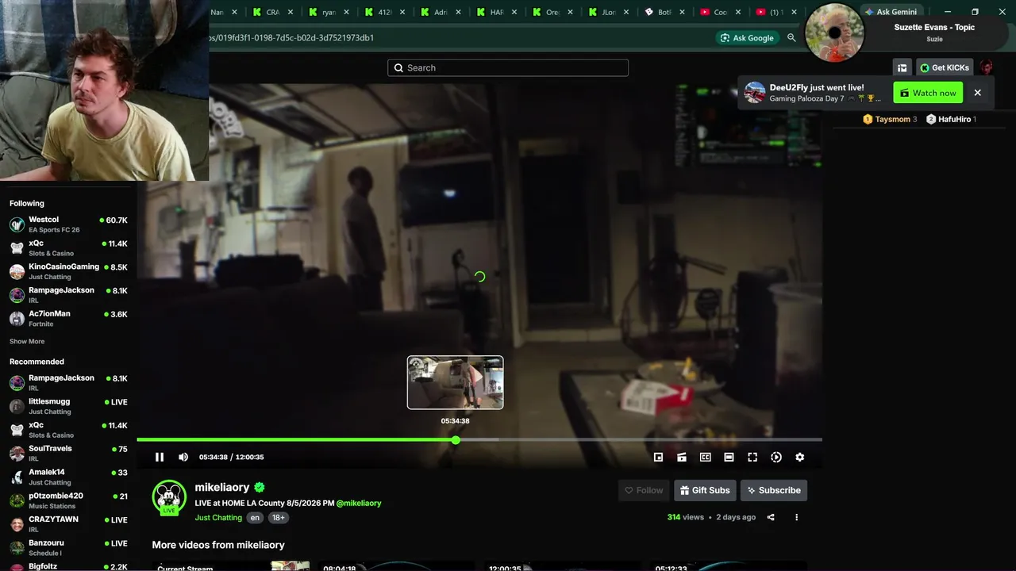
Task: Click HafuHiro in the gifter leaderboard
Action: 954,119
